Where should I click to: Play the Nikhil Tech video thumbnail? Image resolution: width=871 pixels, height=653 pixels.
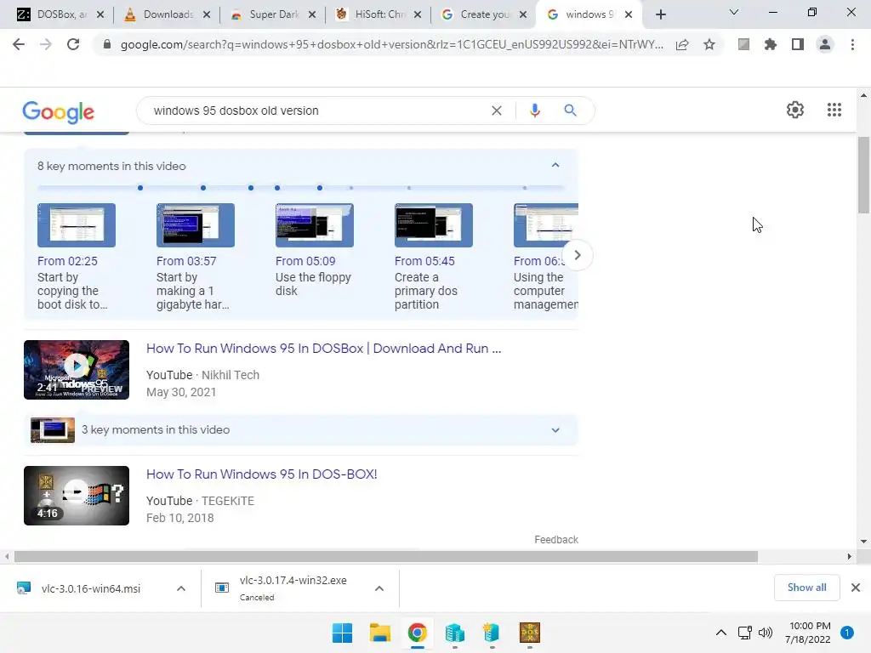point(77,370)
